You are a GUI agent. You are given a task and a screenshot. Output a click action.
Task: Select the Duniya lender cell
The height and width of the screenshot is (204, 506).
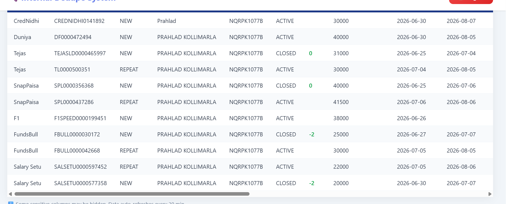[22, 37]
